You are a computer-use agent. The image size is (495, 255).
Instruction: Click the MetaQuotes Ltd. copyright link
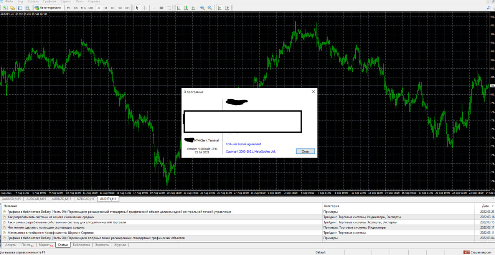(251, 151)
